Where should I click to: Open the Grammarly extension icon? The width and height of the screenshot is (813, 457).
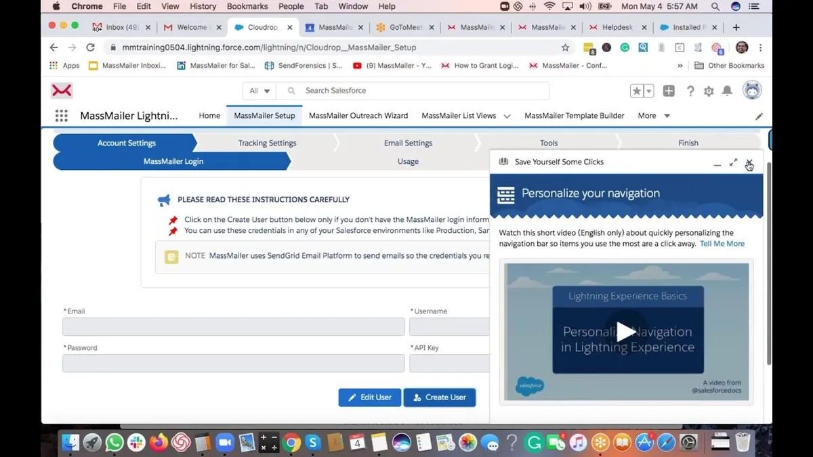click(625, 47)
